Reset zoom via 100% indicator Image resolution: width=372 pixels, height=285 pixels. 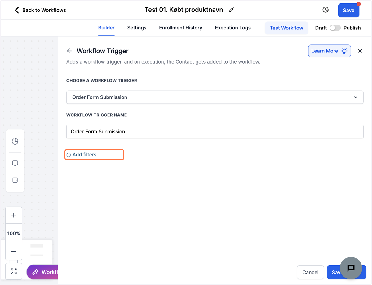14,233
